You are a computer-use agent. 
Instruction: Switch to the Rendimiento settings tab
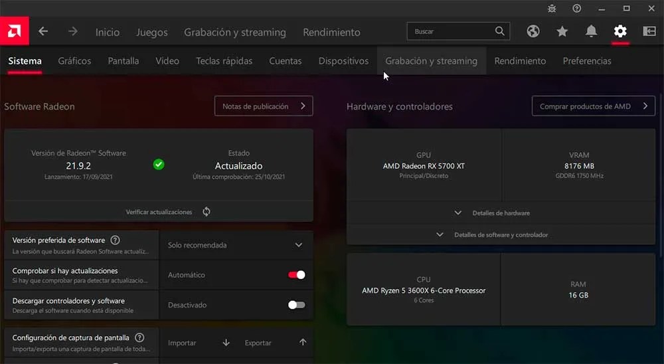coord(520,60)
